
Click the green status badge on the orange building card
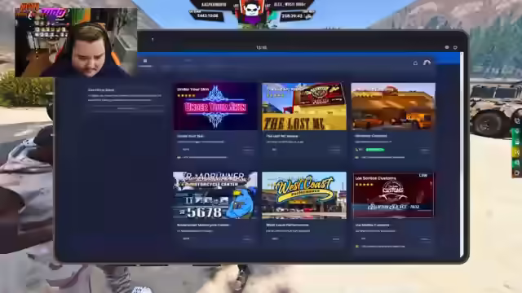tap(375, 150)
